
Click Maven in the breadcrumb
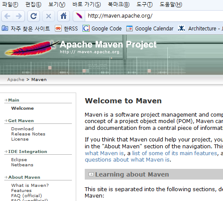[x=39, y=80]
